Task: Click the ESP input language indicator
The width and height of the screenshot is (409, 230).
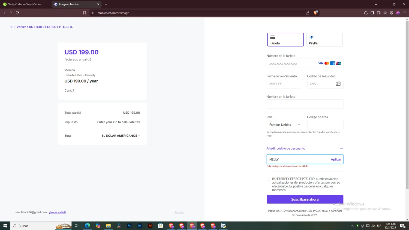Action: click(379, 226)
